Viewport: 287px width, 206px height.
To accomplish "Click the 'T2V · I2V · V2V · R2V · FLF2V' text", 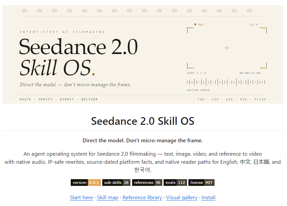I will (232, 99).
